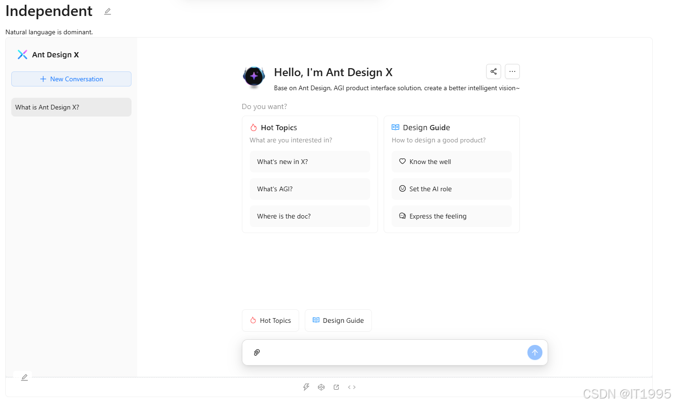Image resolution: width=673 pixels, height=406 pixels.
Task: Open the demo in CodeSandbox cube icon
Action: pos(321,387)
